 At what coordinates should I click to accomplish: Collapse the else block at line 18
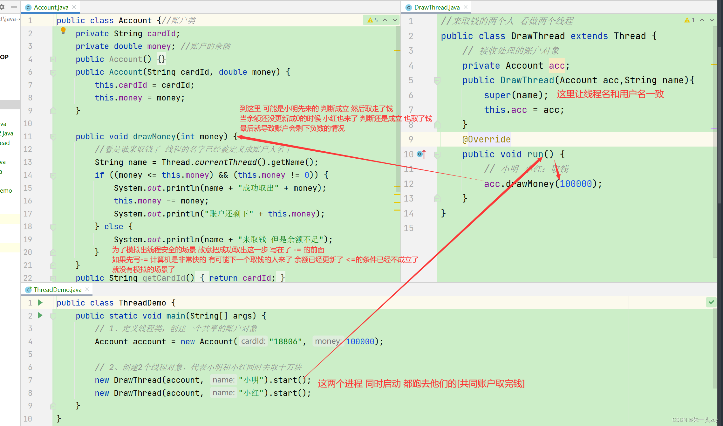tap(53, 227)
